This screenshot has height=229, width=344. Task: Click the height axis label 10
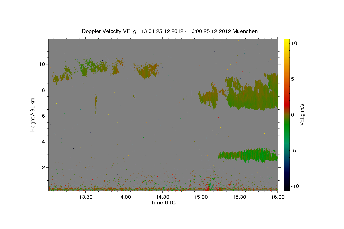[42, 64]
